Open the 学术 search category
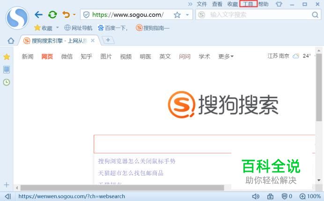Viewport: 324px width, 201px height. 204,57
